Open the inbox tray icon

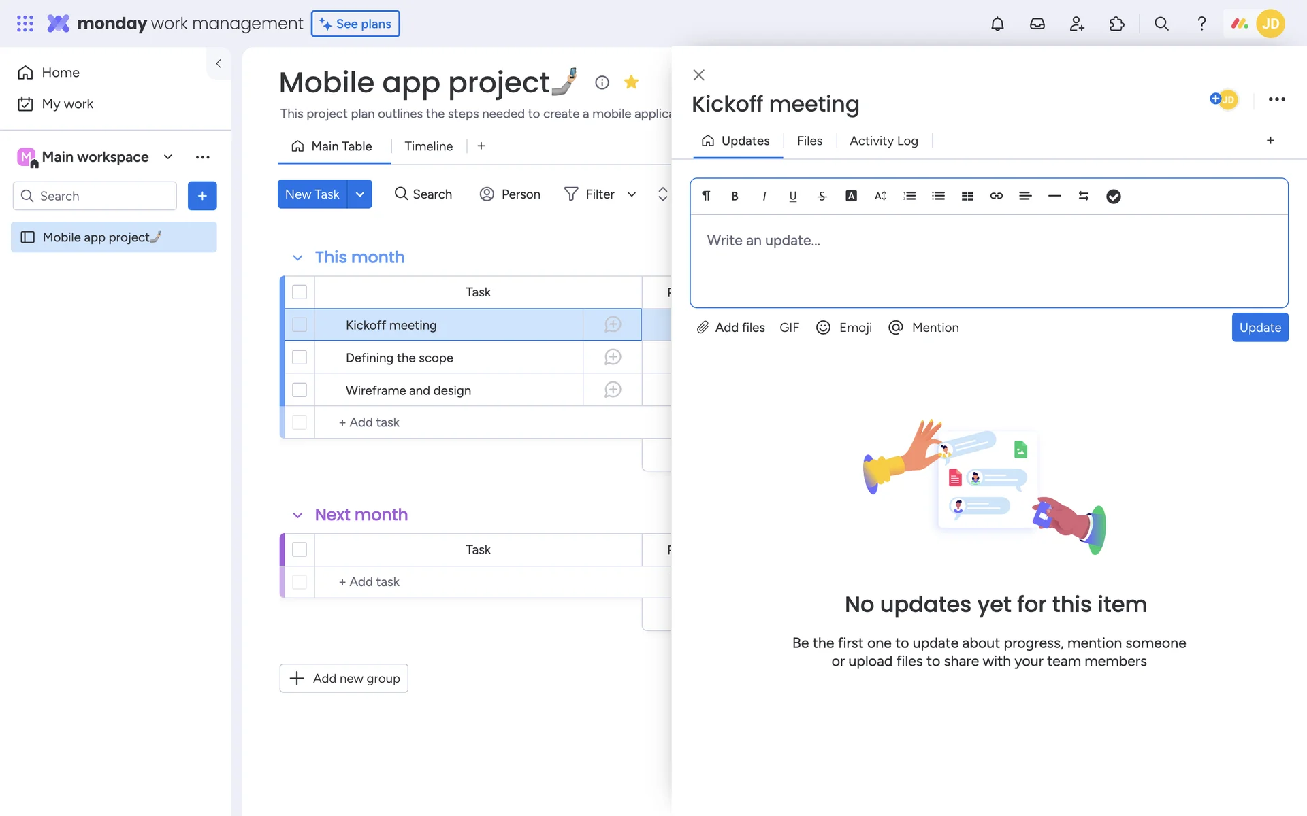[1037, 24]
